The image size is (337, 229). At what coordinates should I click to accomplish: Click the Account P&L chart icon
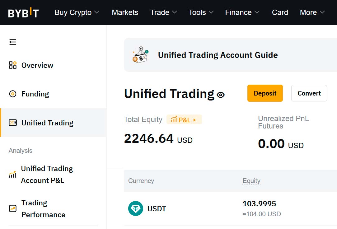[12, 175]
